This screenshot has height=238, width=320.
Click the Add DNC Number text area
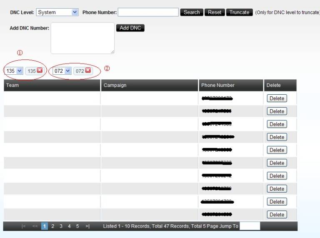pyautogui.click(x=82, y=38)
